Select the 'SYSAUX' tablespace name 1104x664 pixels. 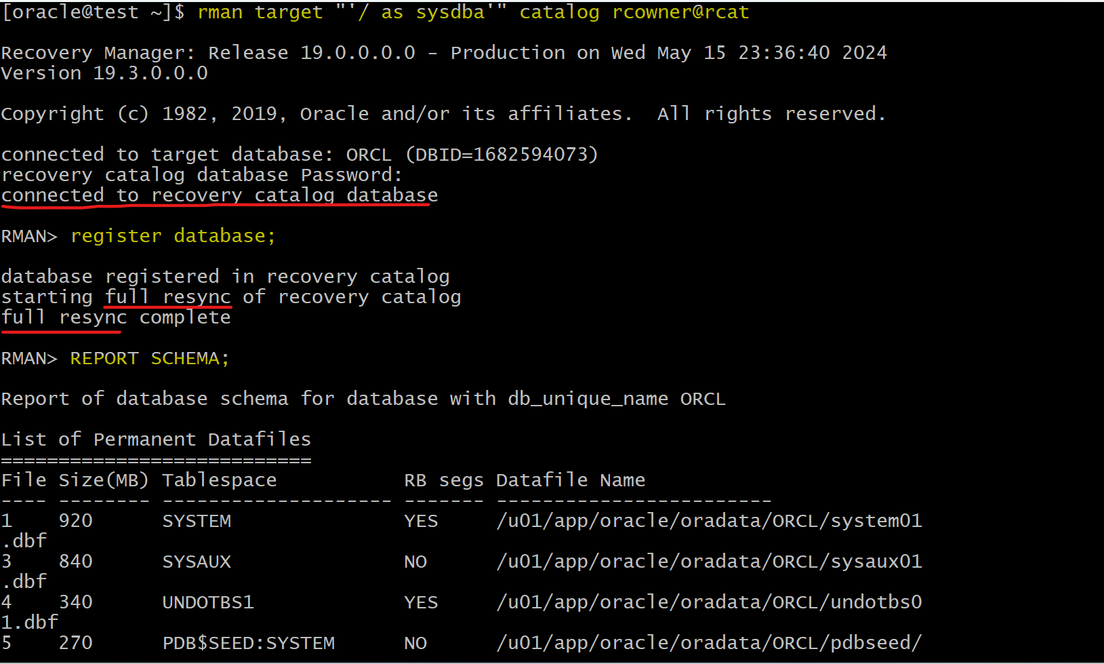(197, 562)
